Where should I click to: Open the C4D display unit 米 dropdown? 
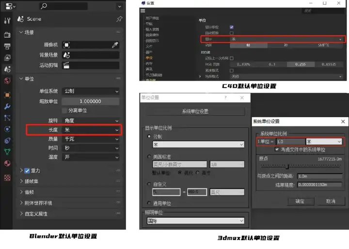click(x=286, y=39)
